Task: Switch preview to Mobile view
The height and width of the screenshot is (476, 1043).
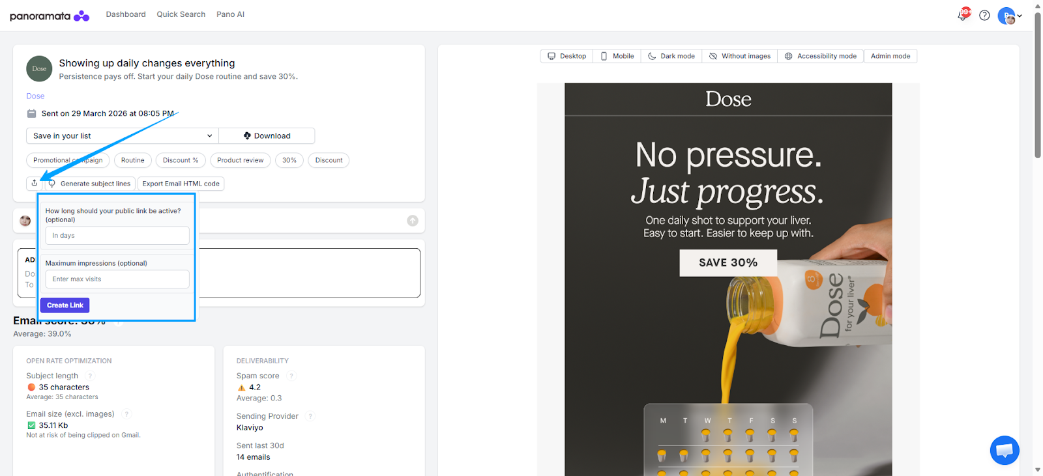Action: point(617,56)
